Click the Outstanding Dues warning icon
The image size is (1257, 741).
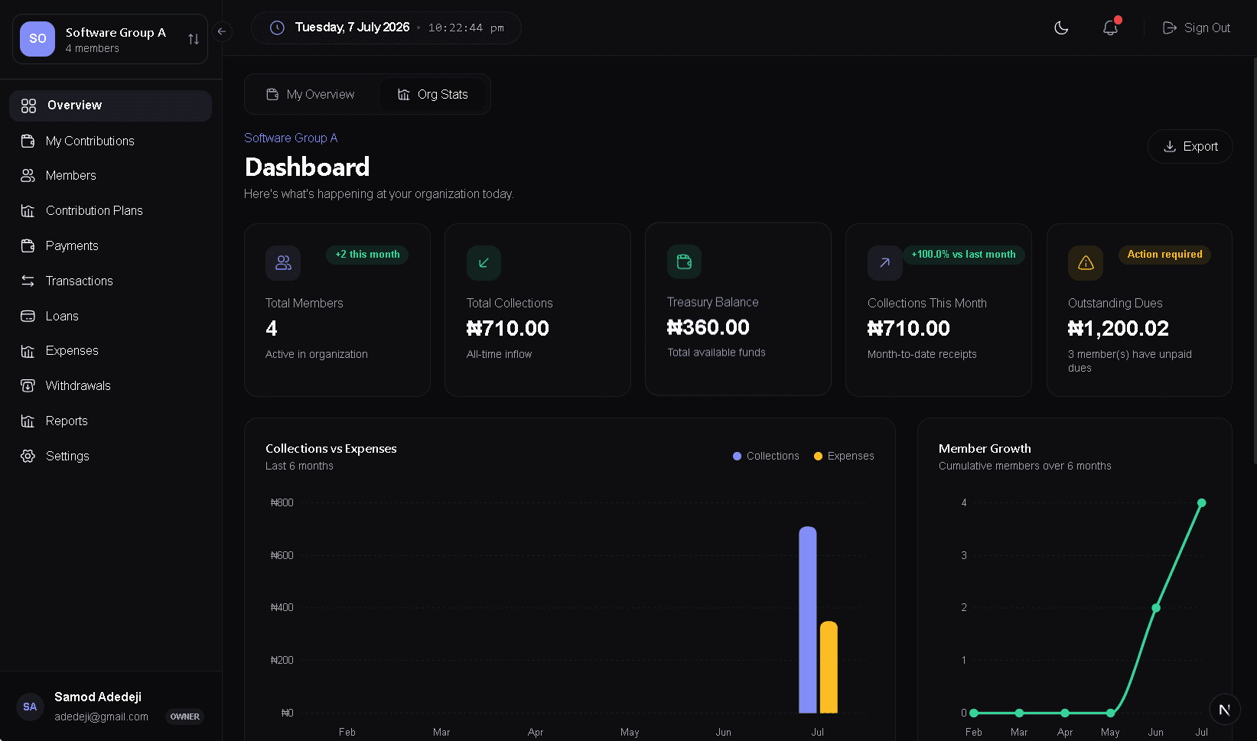[x=1086, y=263]
